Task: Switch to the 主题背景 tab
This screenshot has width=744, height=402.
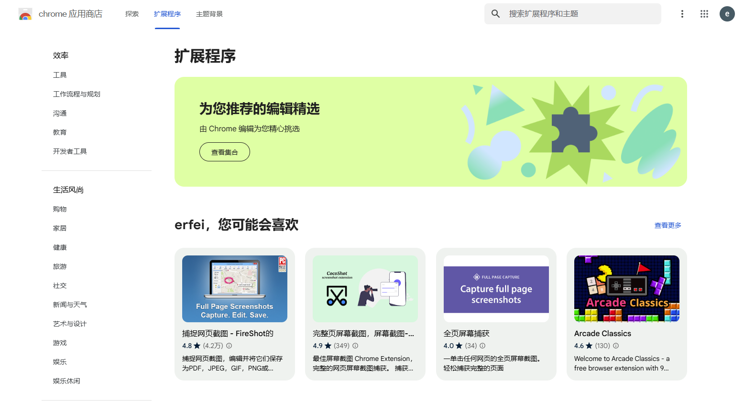Action: [x=209, y=14]
